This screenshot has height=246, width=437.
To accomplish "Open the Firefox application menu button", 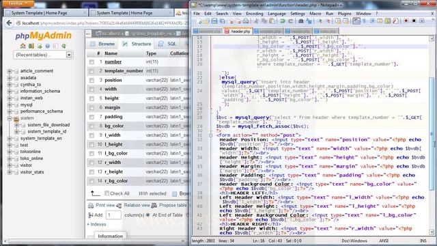I will coord(18,3).
